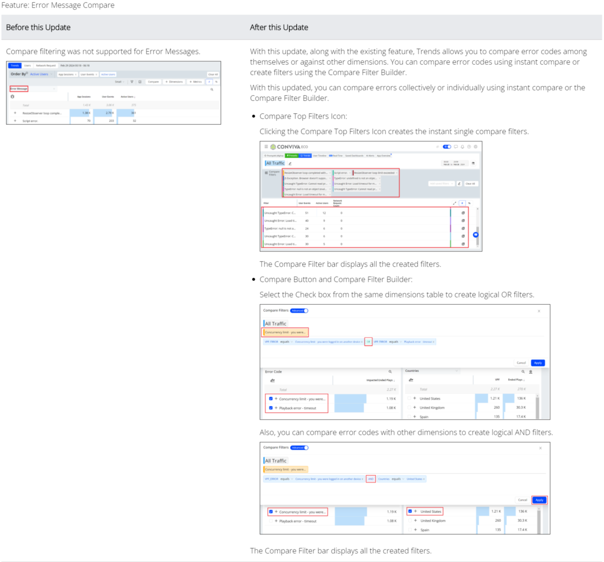Click the edit pencil beside All Traffic title
The width and height of the screenshot is (604, 562).
coord(290,163)
